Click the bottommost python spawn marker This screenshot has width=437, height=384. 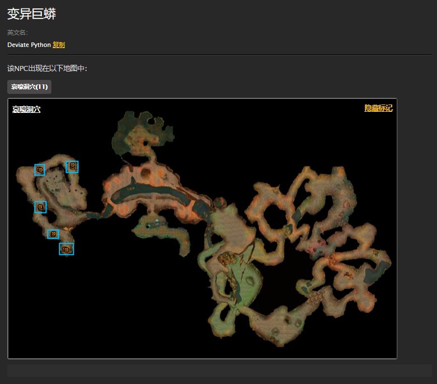click(66, 249)
